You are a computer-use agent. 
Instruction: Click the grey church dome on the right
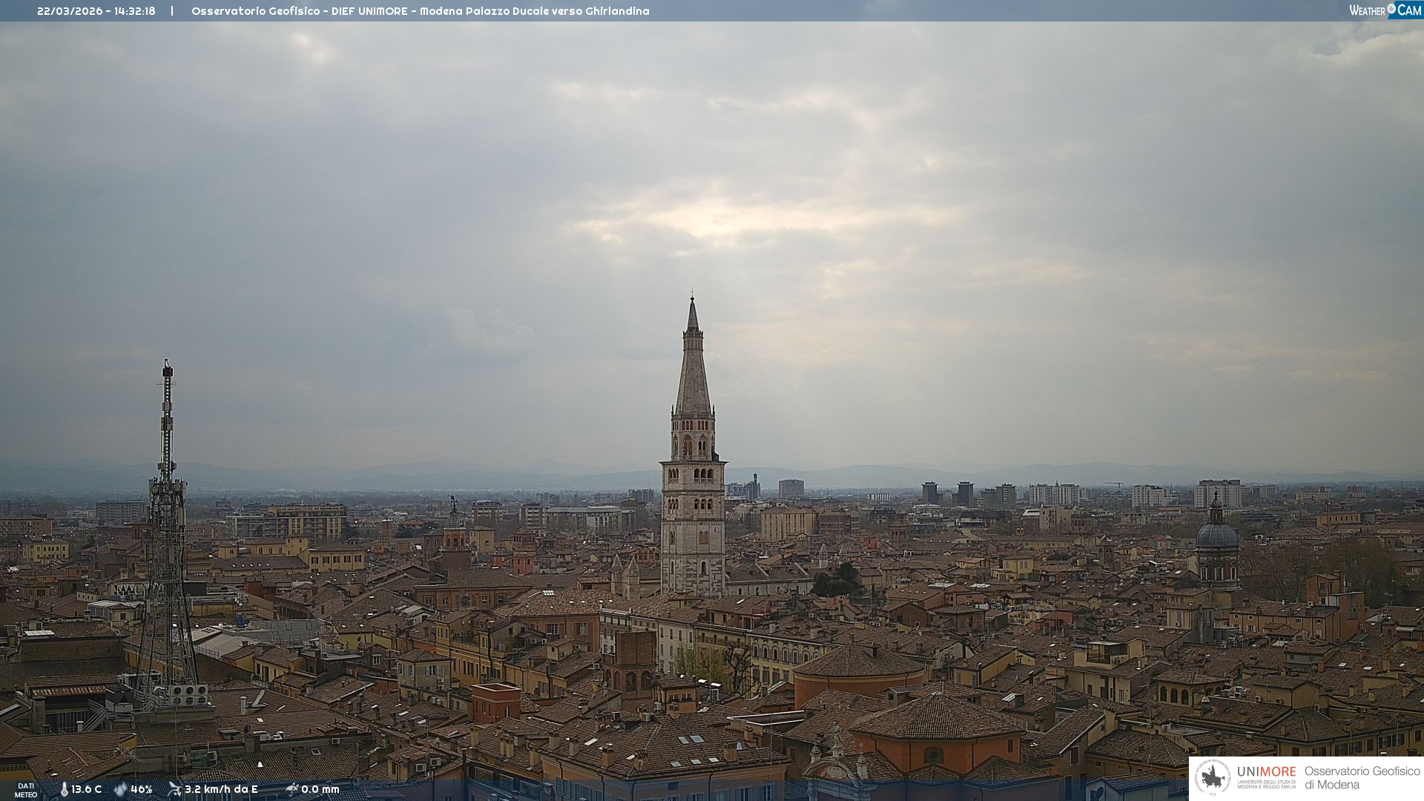(x=1216, y=534)
